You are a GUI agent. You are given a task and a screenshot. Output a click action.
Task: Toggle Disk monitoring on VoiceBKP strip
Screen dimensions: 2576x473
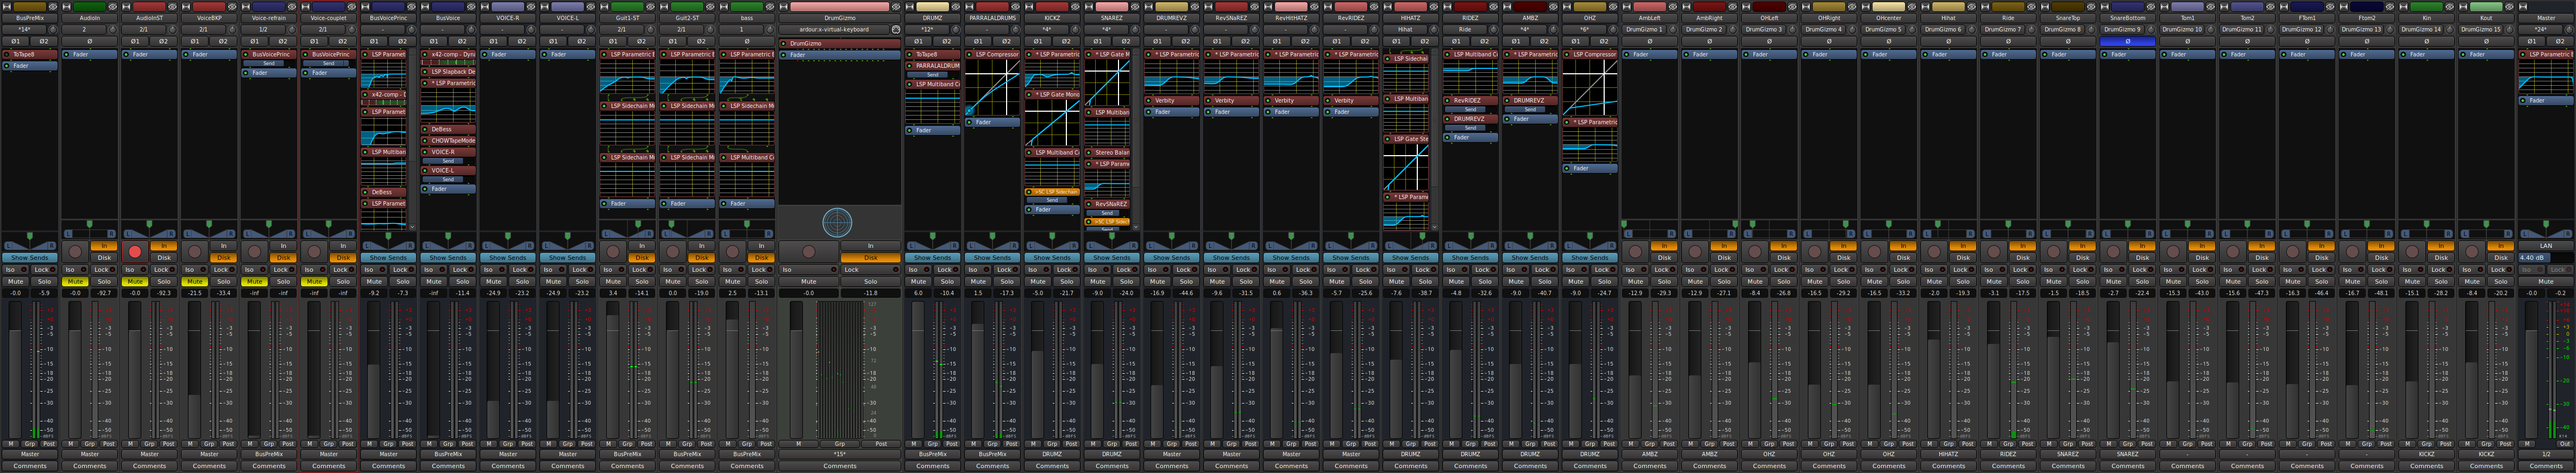point(223,258)
